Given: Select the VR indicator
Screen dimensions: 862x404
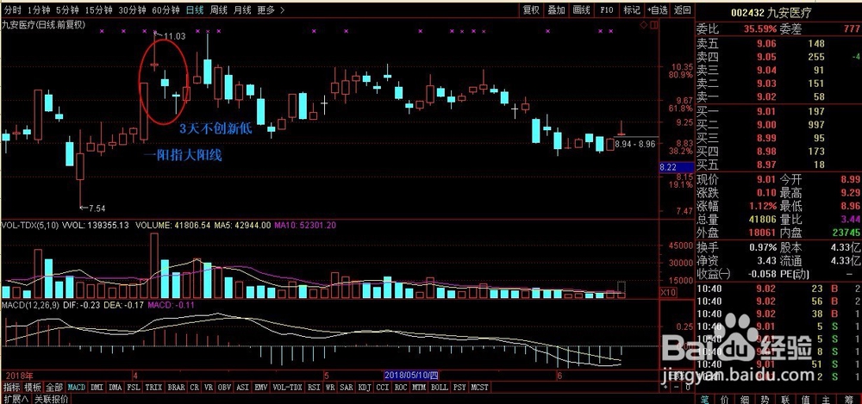Looking at the screenshot, I should [209, 388].
